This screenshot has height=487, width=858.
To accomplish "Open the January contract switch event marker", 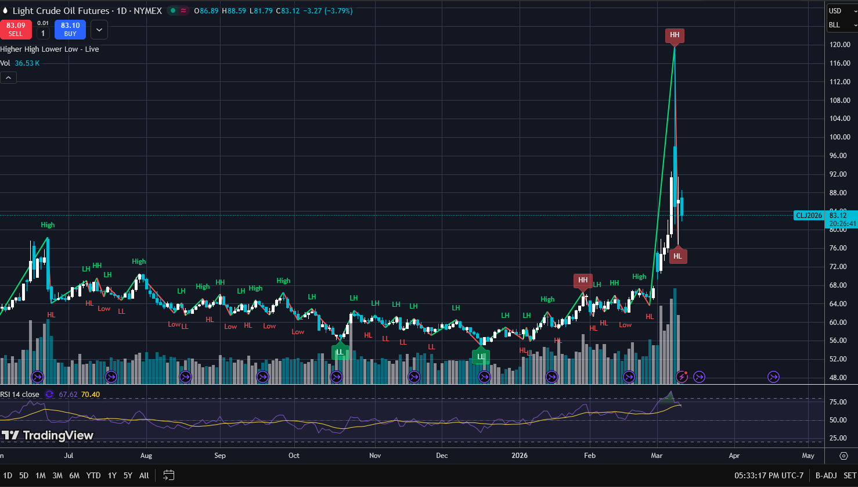I will pos(551,377).
